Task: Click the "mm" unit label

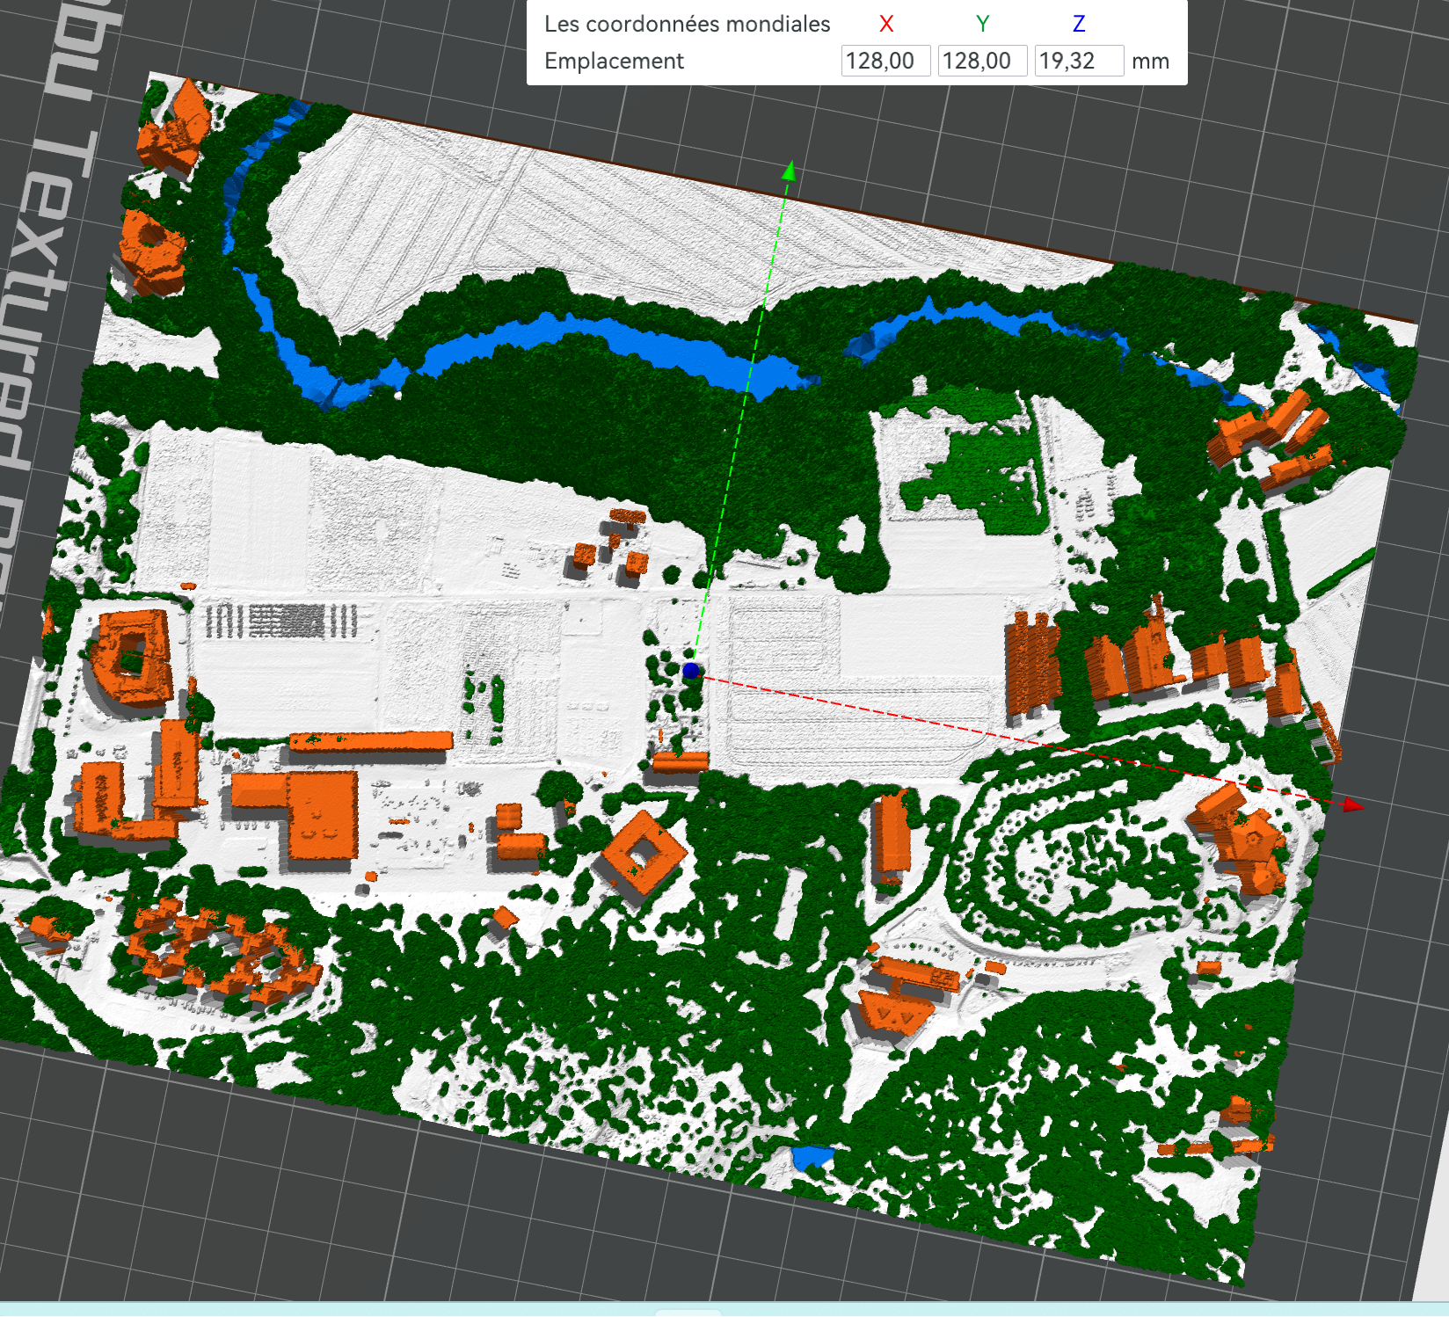Action: point(1151,62)
